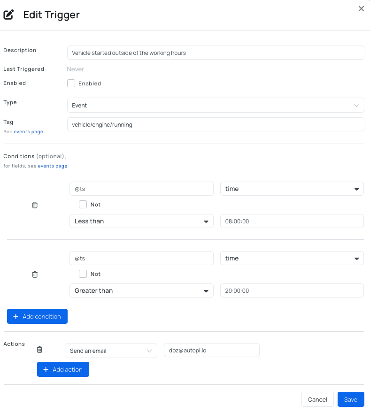Check the Not box in first condition
The height and width of the screenshot is (412, 370).
[83, 205]
